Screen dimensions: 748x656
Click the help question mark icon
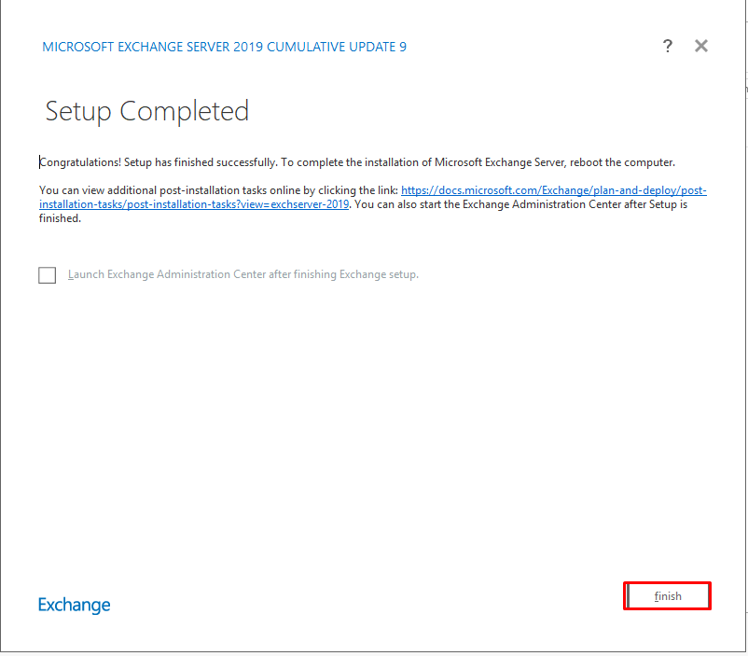(x=667, y=47)
